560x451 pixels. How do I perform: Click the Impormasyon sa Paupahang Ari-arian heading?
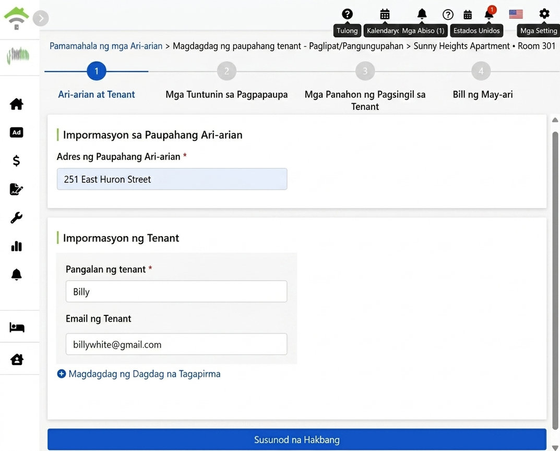(x=152, y=135)
